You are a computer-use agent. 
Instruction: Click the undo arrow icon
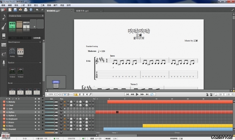coord(37,10)
